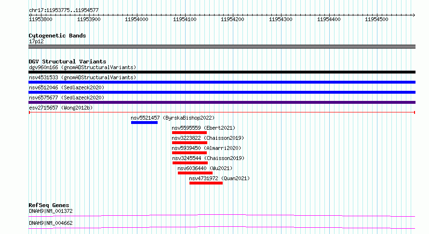Click the 11954500 ruler position label

click(377, 19)
